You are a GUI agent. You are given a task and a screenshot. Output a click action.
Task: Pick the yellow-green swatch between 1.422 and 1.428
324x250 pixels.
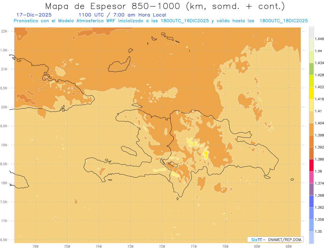tap(311, 81)
